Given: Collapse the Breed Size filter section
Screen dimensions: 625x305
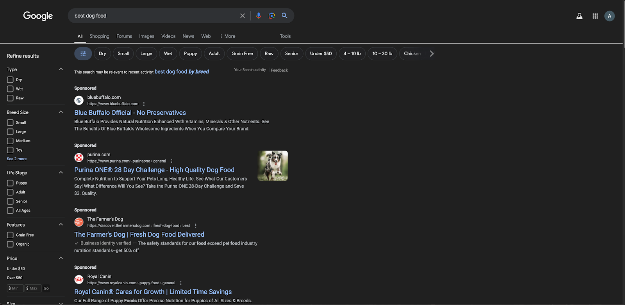Looking at the screenshot, I should click(61, 112).
